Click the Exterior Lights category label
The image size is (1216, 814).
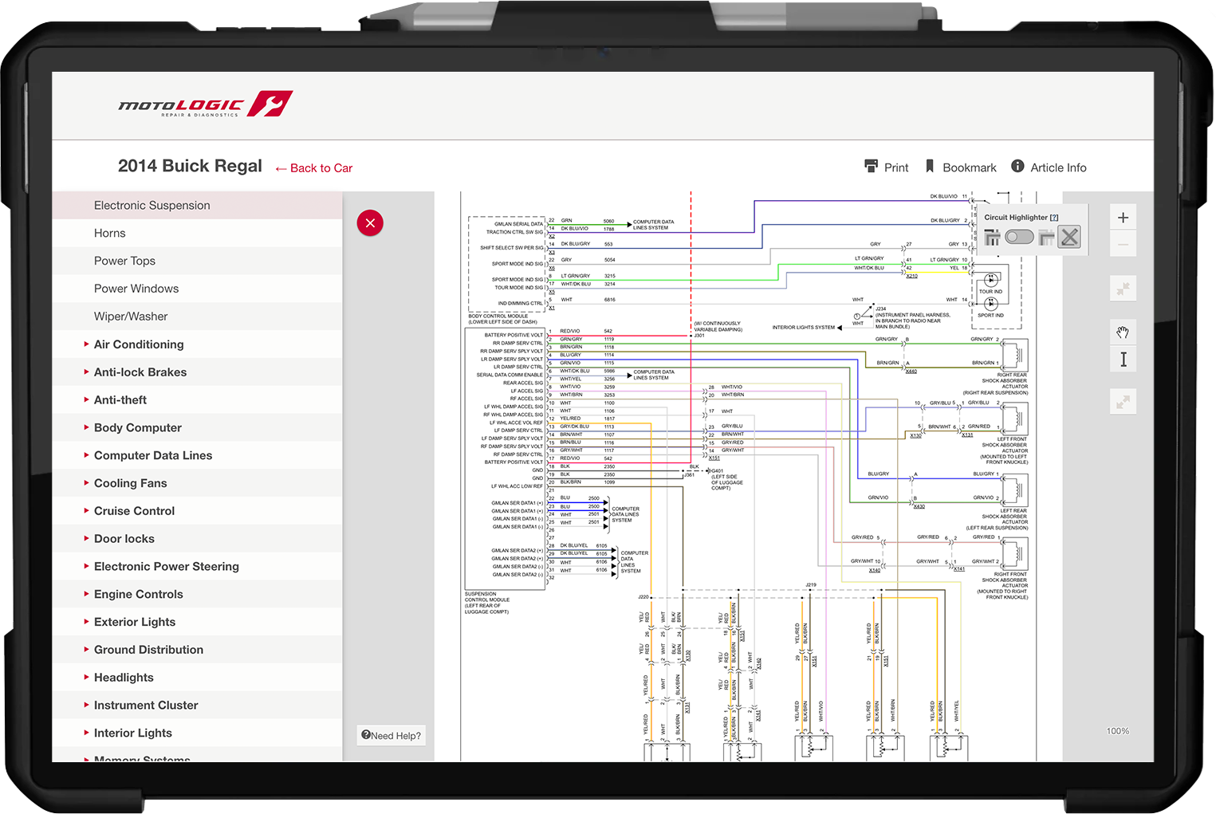(135, 622)
